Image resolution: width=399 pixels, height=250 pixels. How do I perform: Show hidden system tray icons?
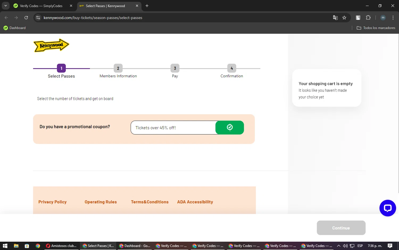[x=338, y=246]
